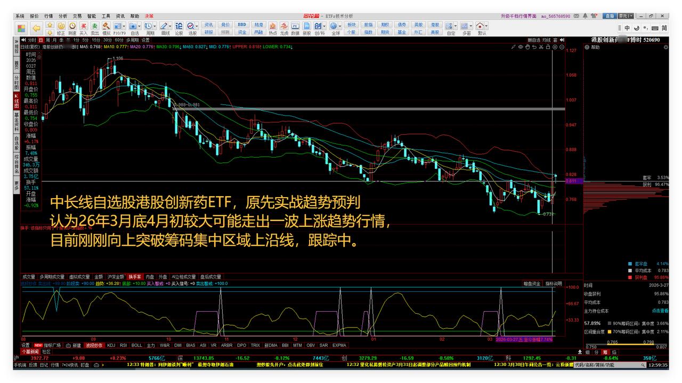Expand the 选股 dropdown arrow
The image size is (682, 383).
coord(197,26)
